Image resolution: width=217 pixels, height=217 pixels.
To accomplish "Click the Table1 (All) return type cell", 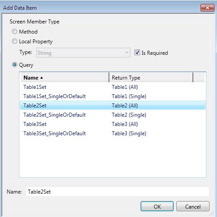I will click(125, 87).
